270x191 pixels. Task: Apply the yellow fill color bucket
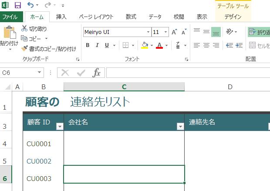(x=145, y=45)
